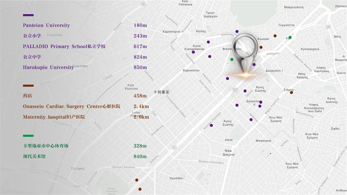Click the Dafni map label
Image resolution: width=347 pixels, height=195 pixels.
[335, 128]
